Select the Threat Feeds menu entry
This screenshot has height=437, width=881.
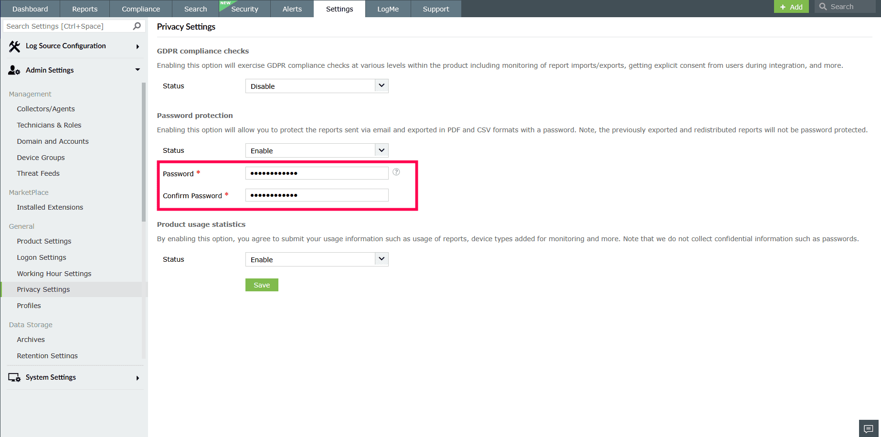point(38,173)
